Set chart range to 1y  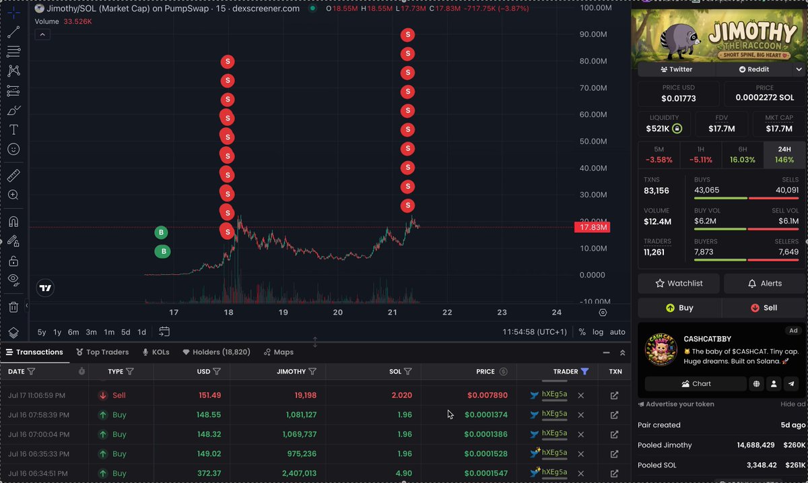[58, 332]
